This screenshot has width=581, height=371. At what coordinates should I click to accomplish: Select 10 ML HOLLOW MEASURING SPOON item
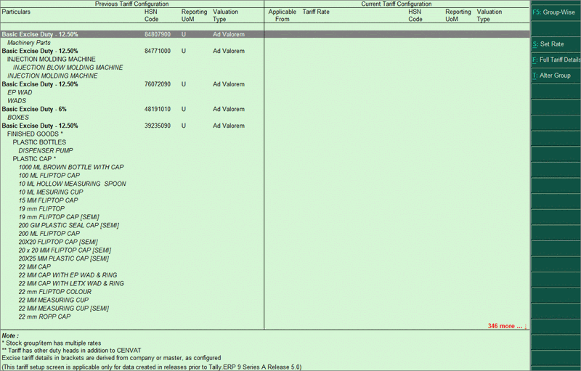72,184
